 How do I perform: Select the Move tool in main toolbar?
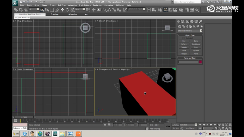coord(63,10)
